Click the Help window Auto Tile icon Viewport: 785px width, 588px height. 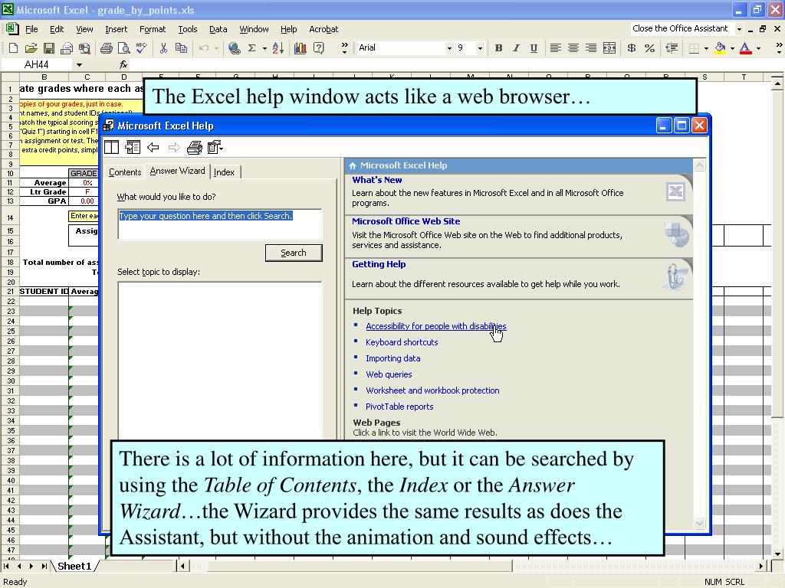[x=133, y=148]
